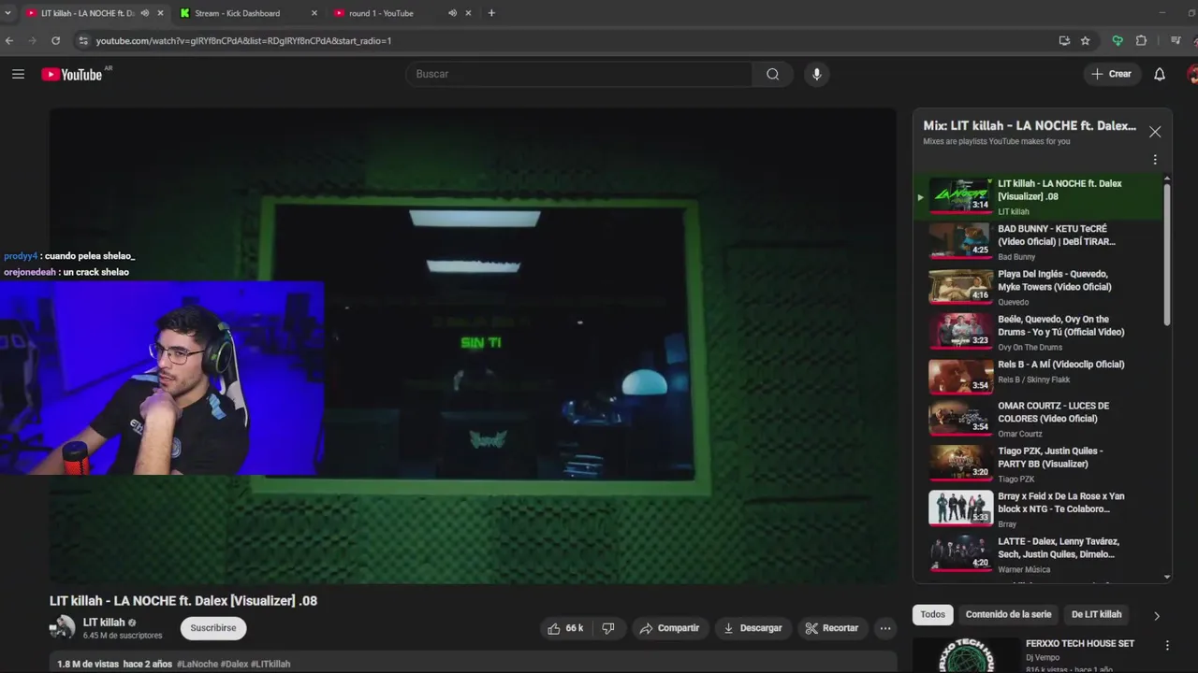Start voice search with microphone icon

click(816, 74)
